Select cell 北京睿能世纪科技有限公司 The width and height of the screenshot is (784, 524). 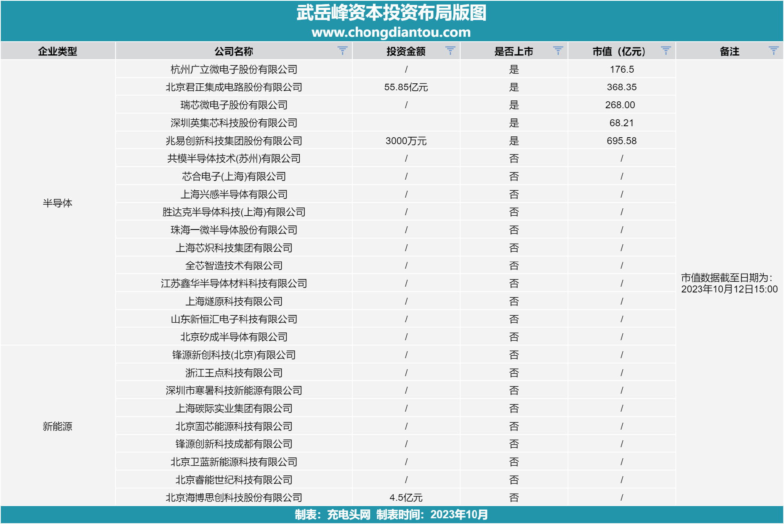click(234, 479)
